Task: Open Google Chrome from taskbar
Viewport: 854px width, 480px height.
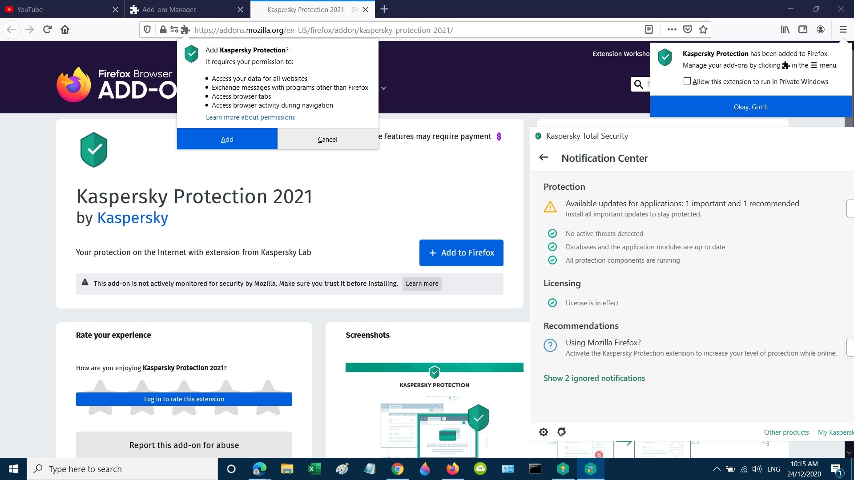Action: pos(398,469)
